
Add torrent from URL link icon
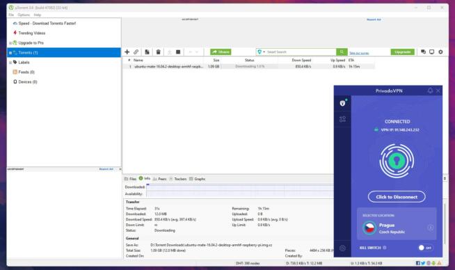(136, 52)
